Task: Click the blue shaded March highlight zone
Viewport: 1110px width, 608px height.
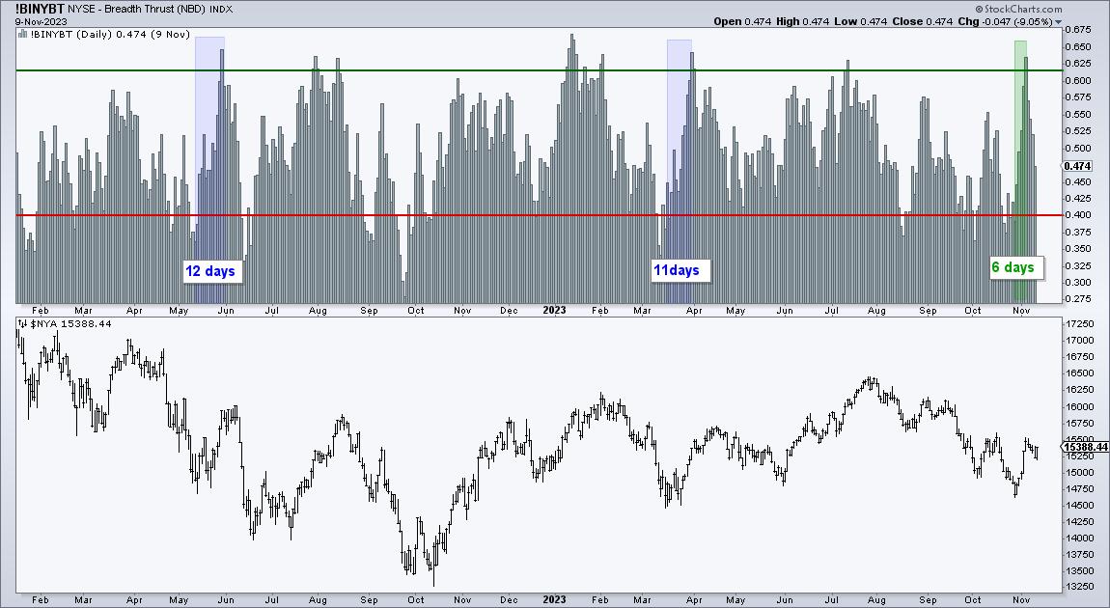Action: [679, 145]
